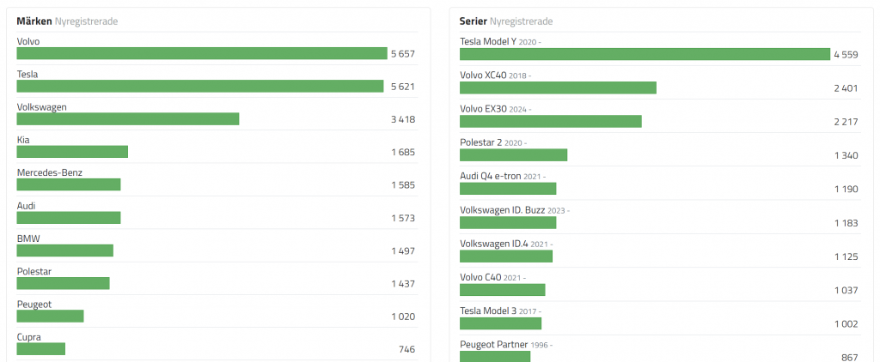Click the Polestar brand bar

[x=64, y=283]
